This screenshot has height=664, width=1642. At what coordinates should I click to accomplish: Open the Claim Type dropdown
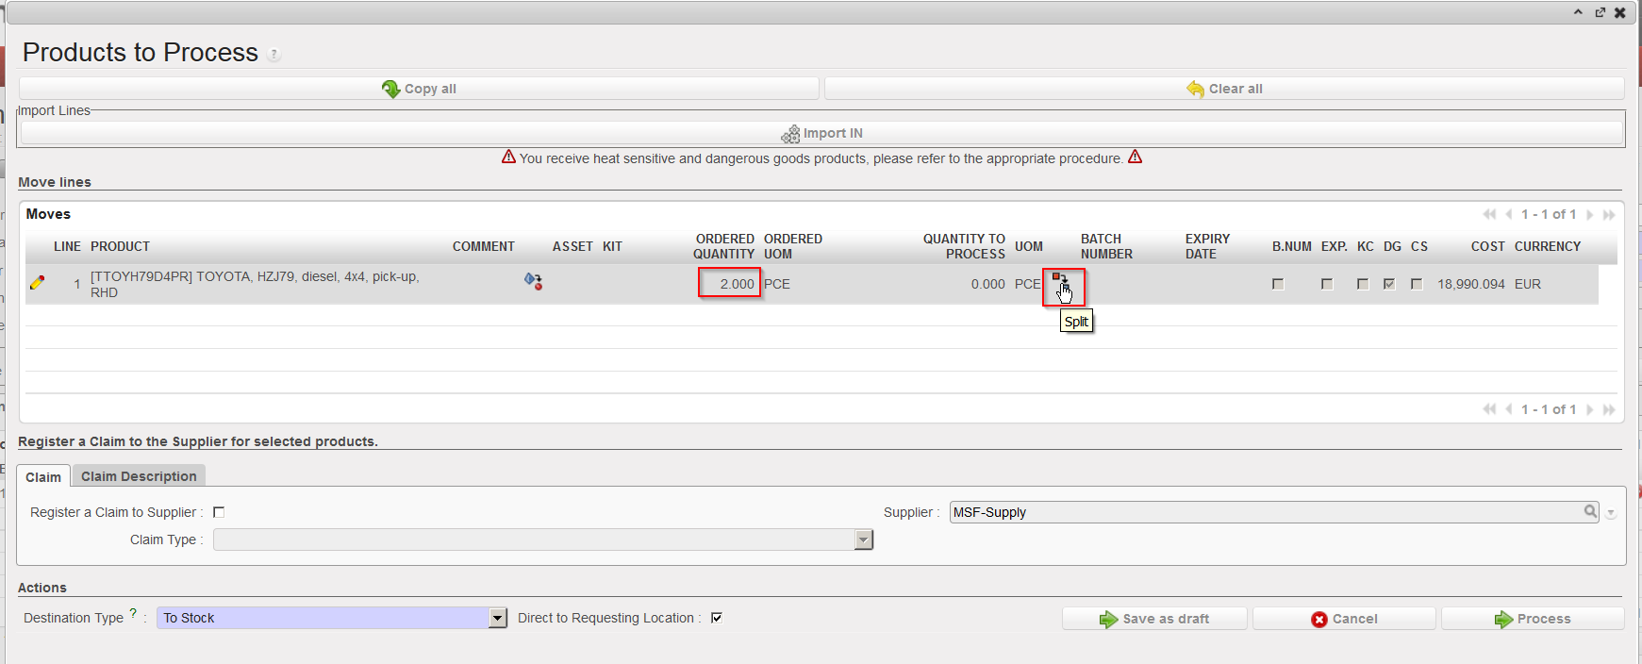click(863, 539)
